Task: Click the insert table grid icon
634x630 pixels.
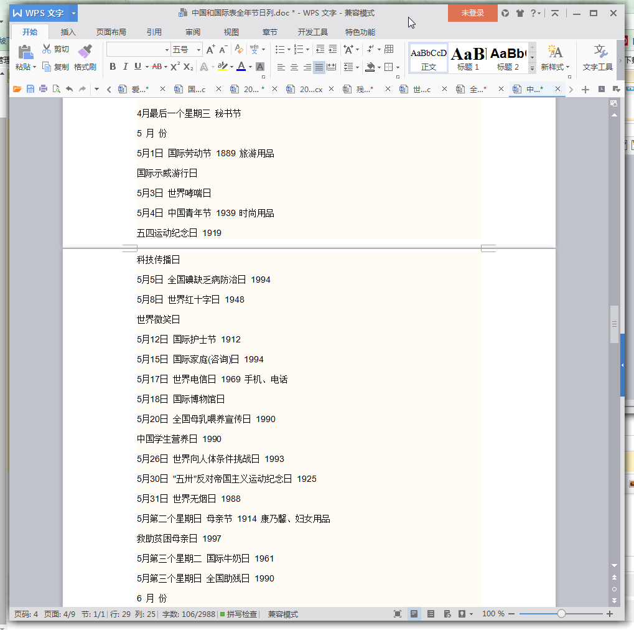Action: coord(389,49)
